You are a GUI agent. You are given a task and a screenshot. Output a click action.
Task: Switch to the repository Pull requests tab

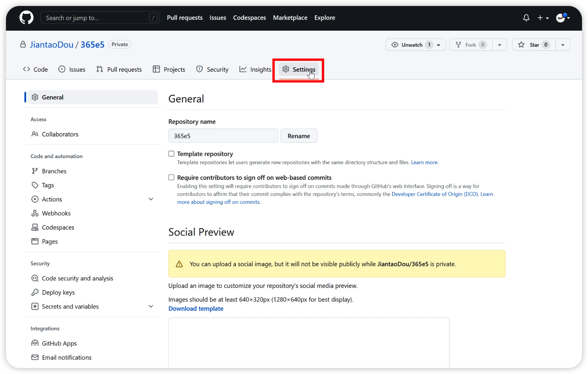(119, 69)
